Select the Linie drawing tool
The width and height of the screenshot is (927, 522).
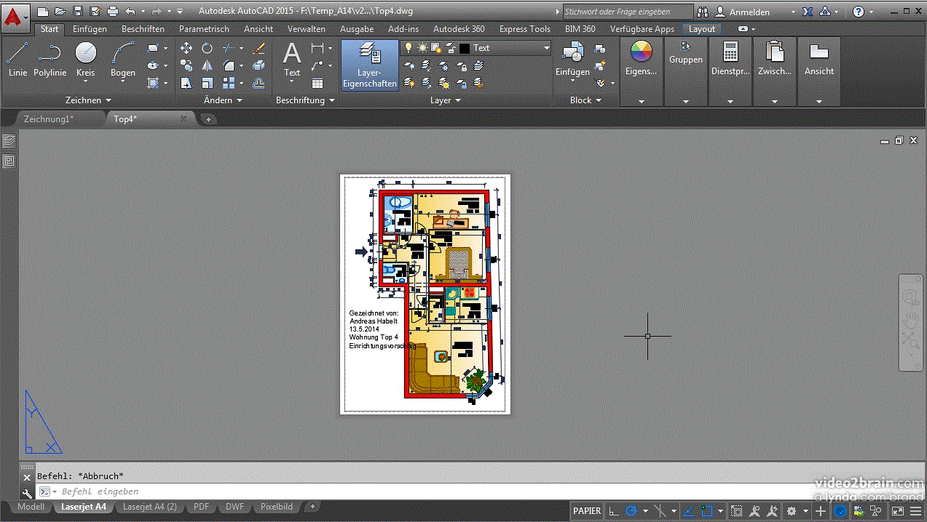[17, 59]
